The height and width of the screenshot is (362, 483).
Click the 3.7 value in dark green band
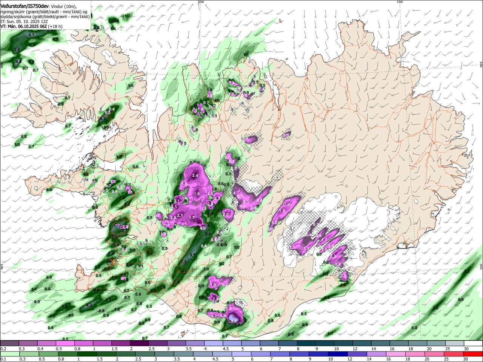192,255
